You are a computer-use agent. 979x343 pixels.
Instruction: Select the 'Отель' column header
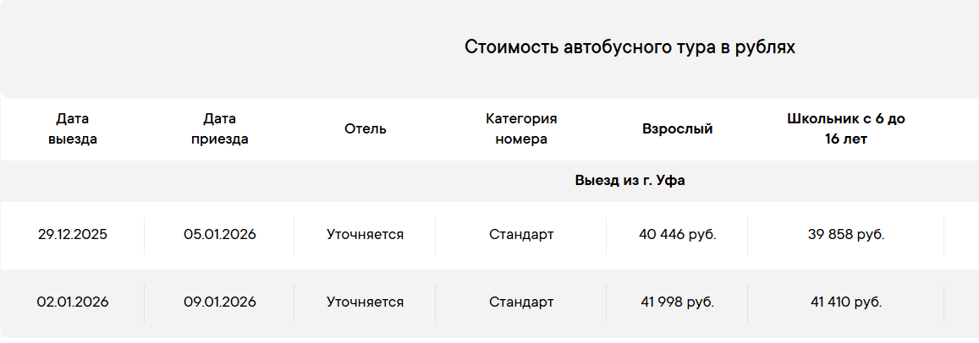coord(366,129)
